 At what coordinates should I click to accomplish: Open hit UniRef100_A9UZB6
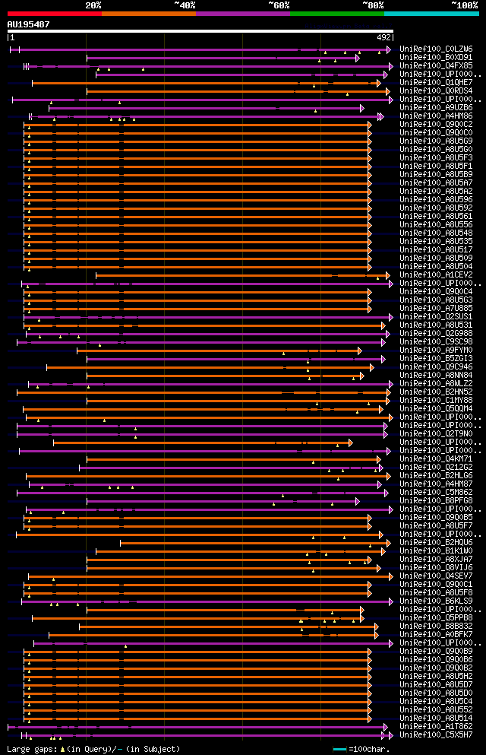coord(436,107)
